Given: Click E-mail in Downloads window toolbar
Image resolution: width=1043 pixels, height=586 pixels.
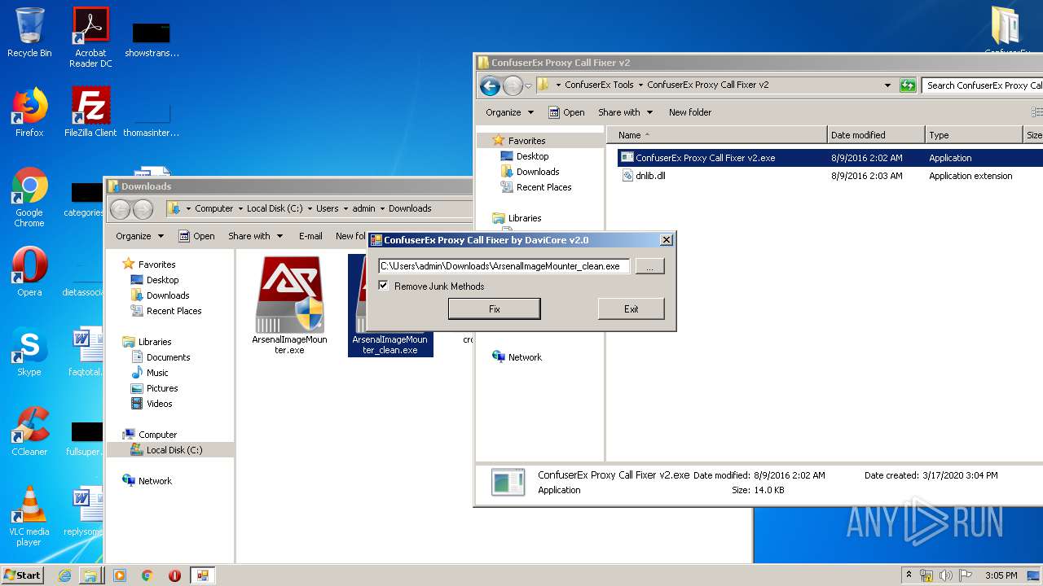Looking at the screenshot, I should coord(310,236).
